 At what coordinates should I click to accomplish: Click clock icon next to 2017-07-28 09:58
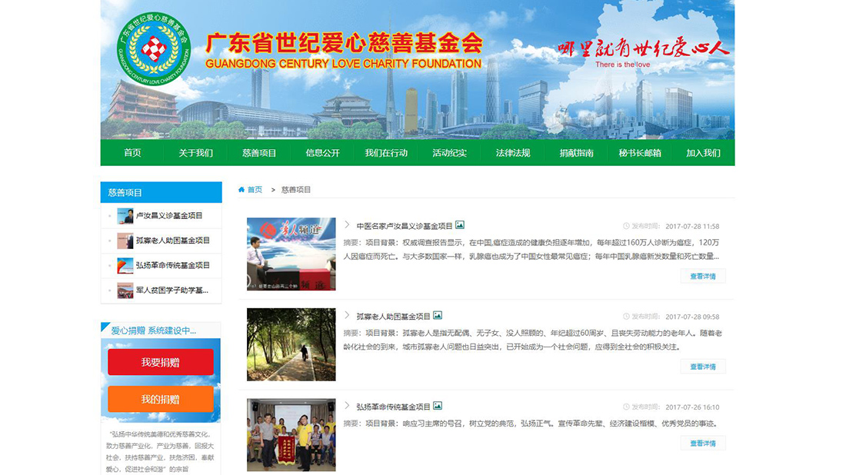626,317
